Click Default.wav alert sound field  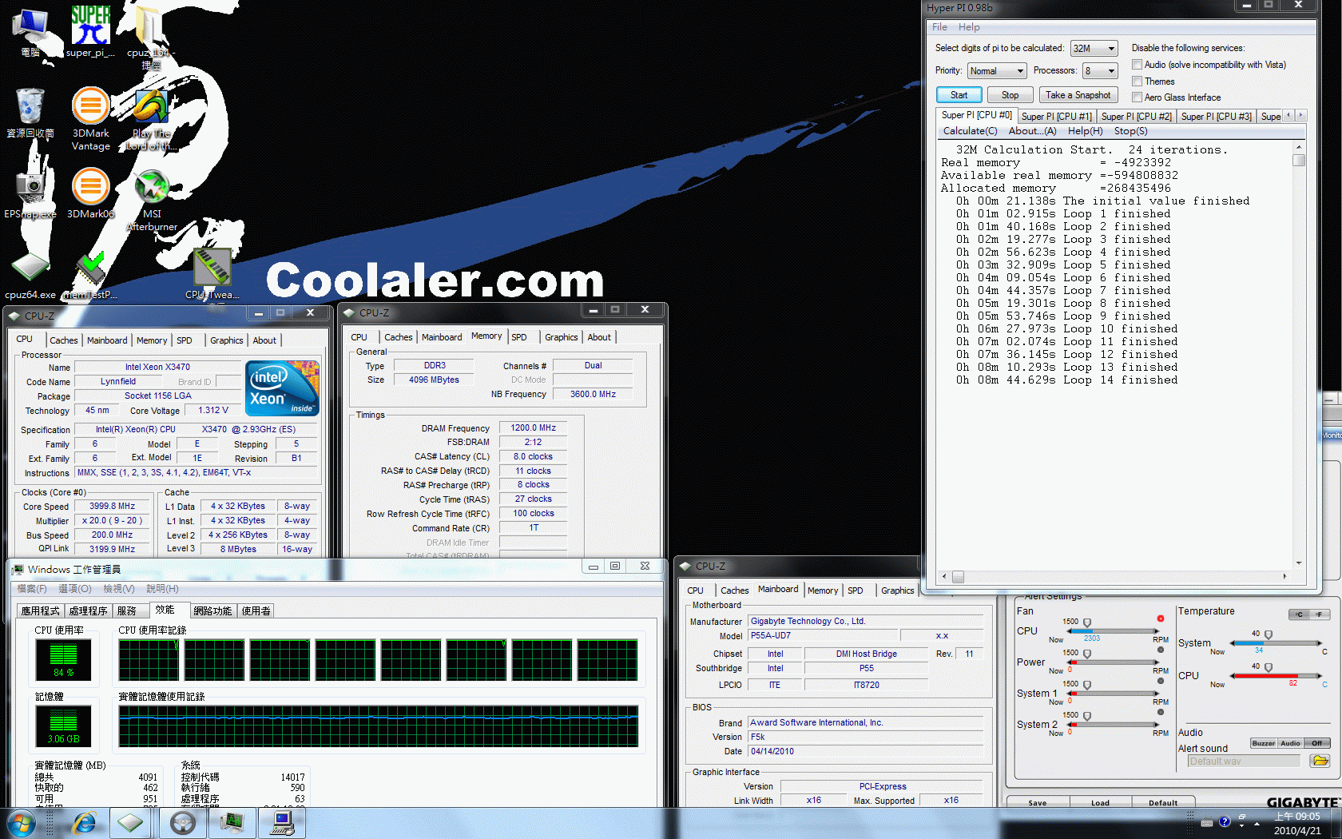click(1244, 761)
